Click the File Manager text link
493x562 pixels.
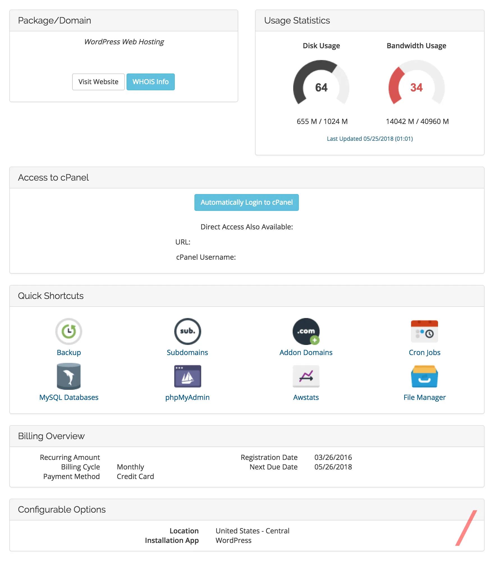point(424,397)
